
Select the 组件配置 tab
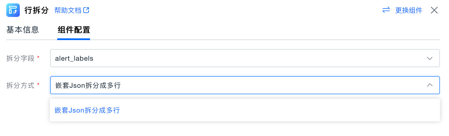[x=74, y=30]
